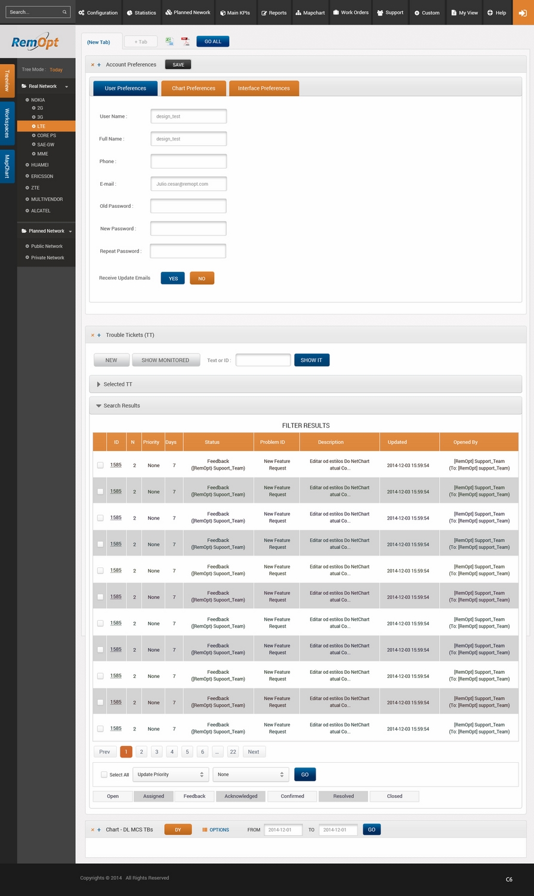Image resolution: width=534 pixels, height=896 pixels.
Task: Open the None priority value dropdown
Action: tap(251, 775)
